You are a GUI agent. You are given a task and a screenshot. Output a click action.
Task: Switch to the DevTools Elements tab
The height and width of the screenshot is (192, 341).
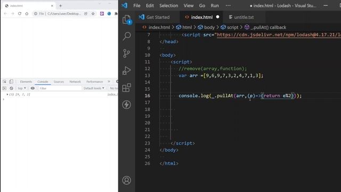(x=26, y=82)
